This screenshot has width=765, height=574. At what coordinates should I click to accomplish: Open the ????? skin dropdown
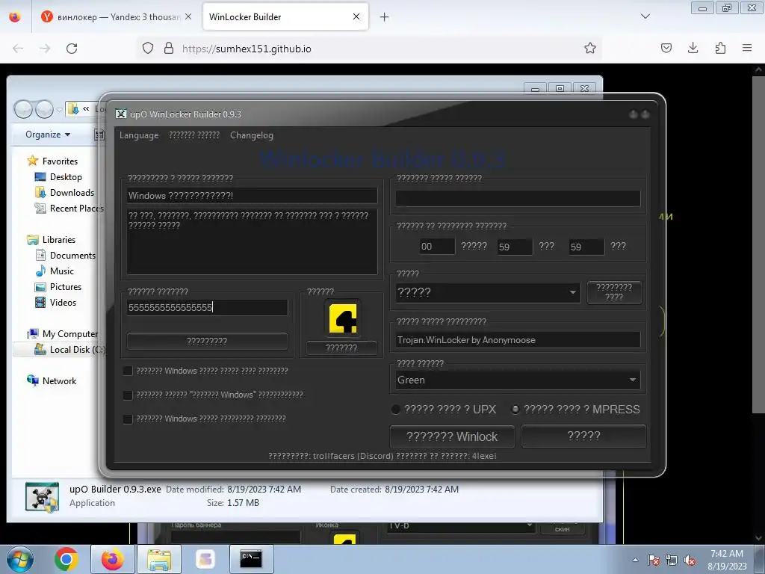coord(488,293)
